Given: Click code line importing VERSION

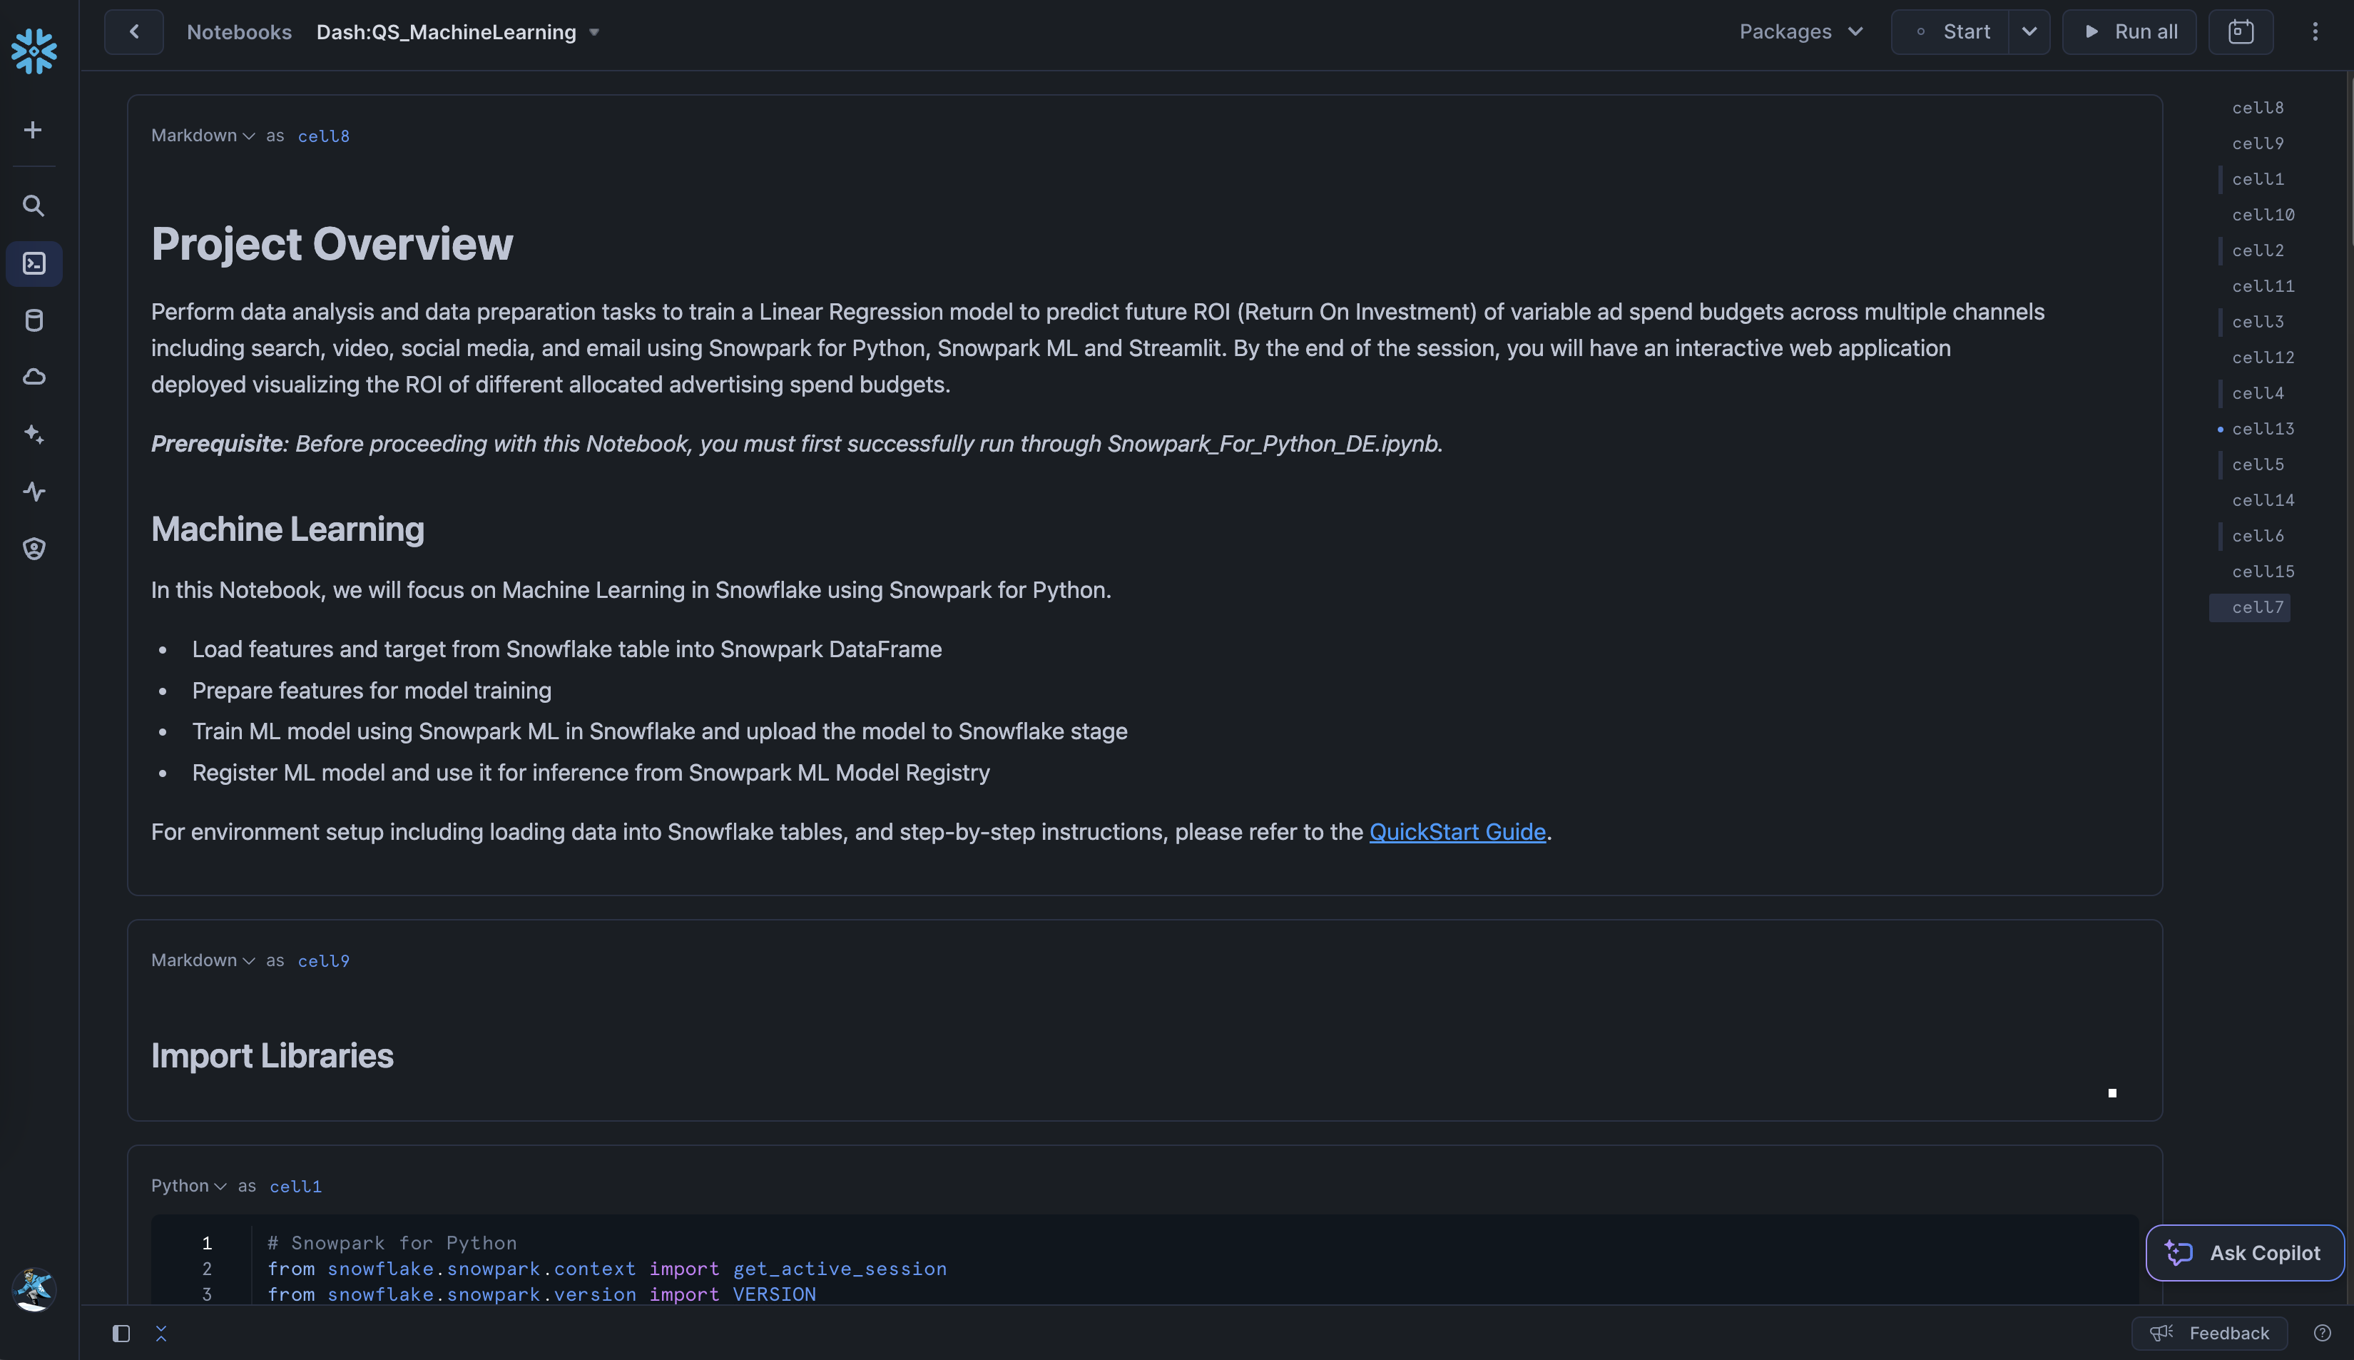Looking at the screenshot, I should pos(541,1294).
